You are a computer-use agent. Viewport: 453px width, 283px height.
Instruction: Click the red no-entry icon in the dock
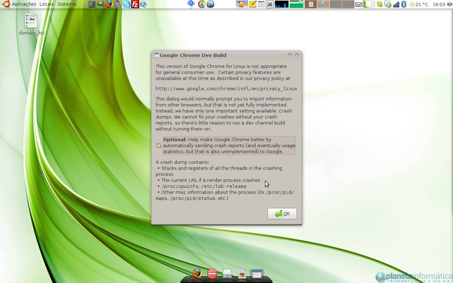pos(212,273)
